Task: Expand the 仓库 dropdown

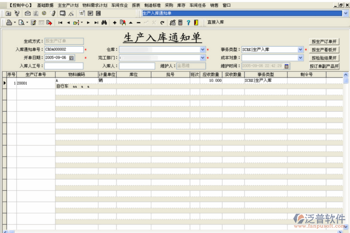Action: click(203, 49)
